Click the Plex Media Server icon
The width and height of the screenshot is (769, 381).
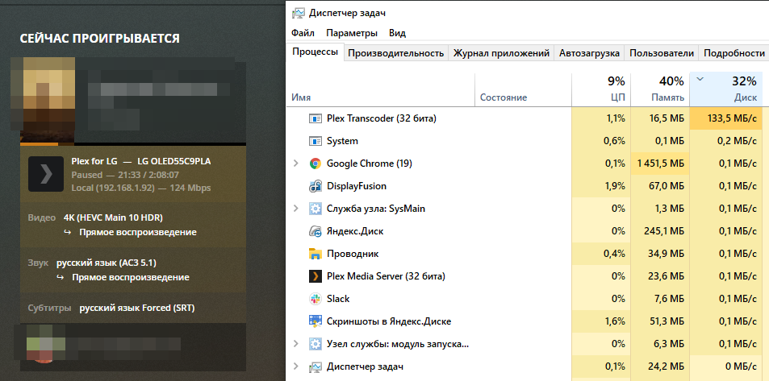(316, 276)
